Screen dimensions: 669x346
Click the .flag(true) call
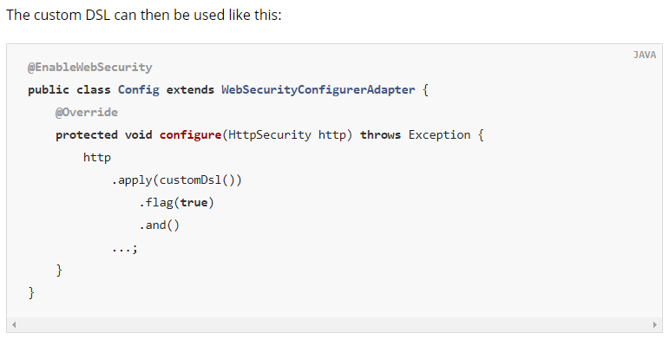(177, 203)
